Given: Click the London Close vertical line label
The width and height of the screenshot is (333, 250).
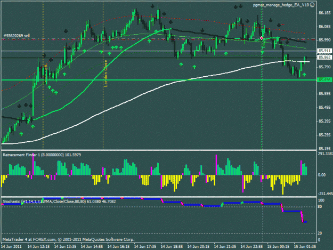Looking at the screenshot, I should point(106,74).
